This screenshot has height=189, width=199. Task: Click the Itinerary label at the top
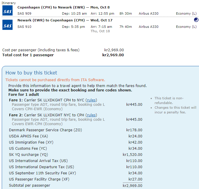[x=9, y=3]
